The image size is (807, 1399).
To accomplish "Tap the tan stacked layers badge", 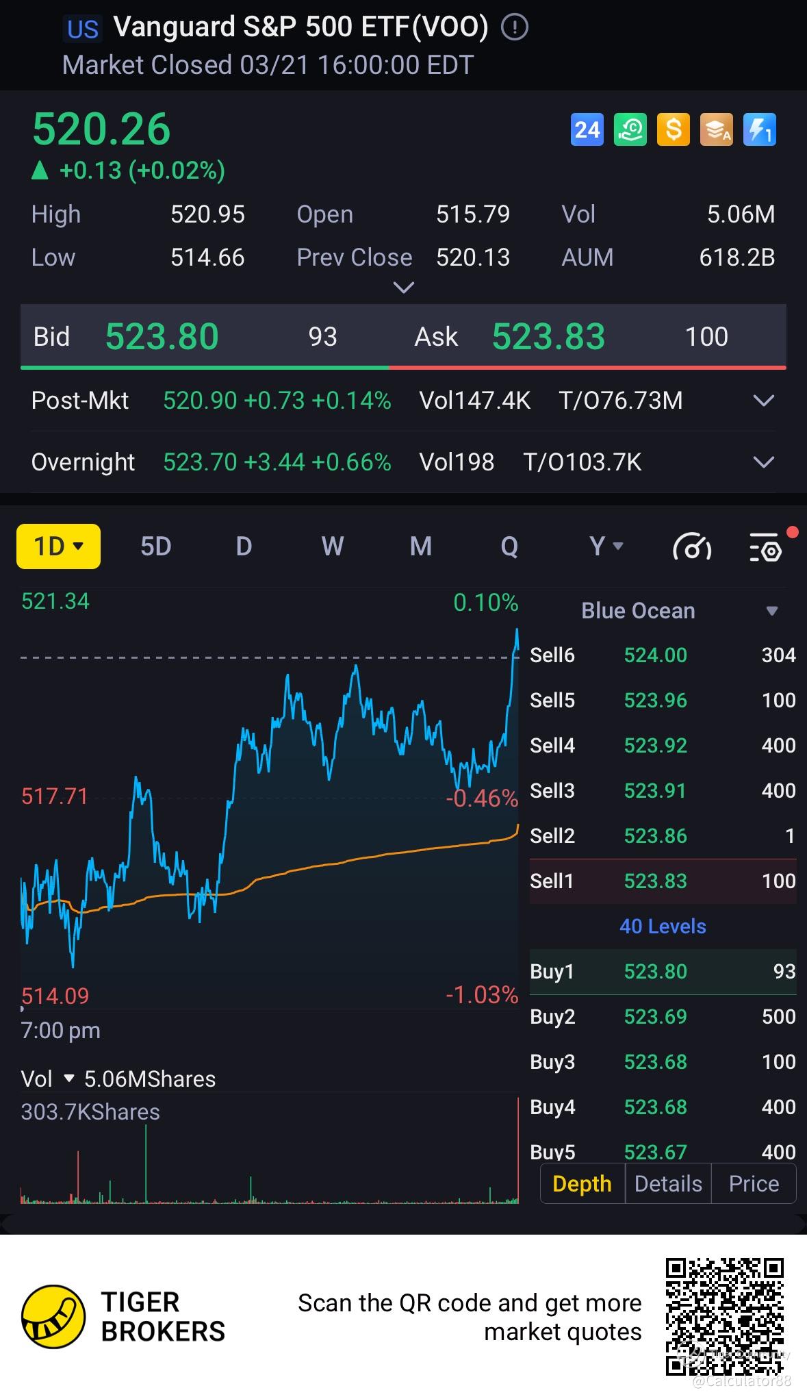I will coord(717,129).
